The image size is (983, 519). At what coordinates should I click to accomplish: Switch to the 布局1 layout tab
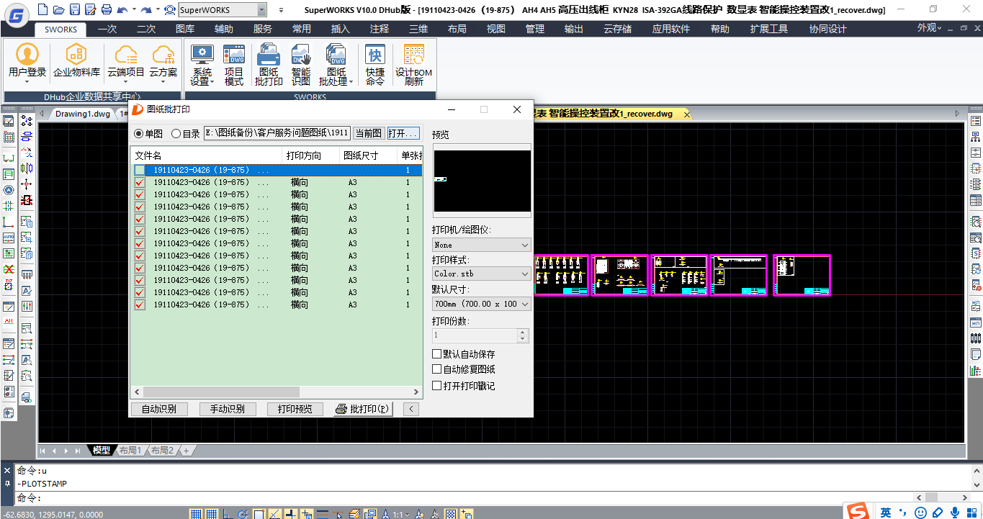coord(130,451)
